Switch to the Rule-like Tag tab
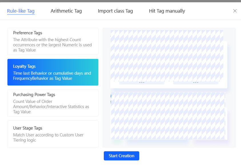This screenshot has width=241, height=167. click(21, 11)
